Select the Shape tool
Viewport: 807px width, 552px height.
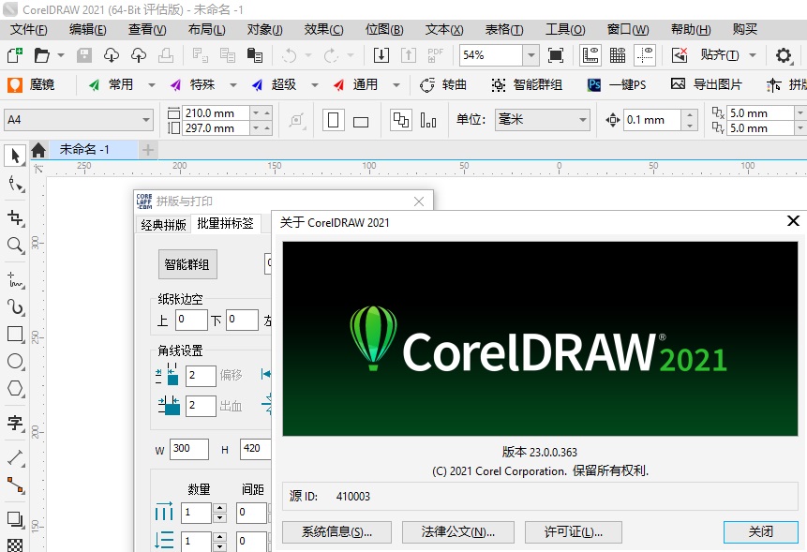click(x=15, y=184)
